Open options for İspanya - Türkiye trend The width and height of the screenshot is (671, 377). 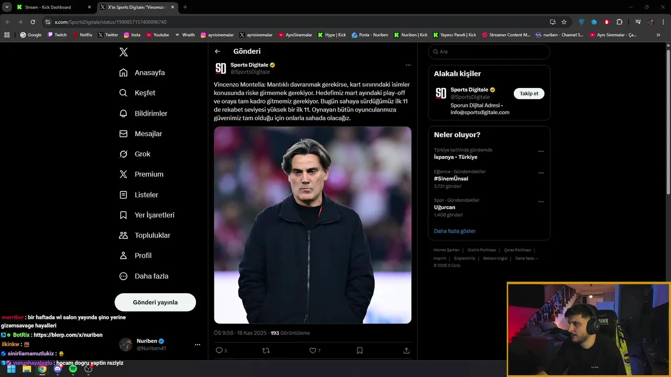click(541, 151)
